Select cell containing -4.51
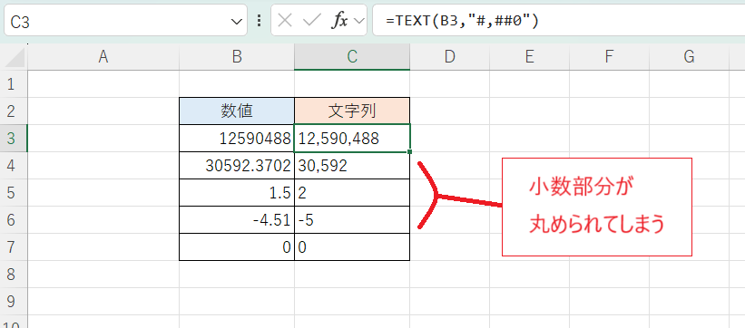 click(x=237, y=220)
